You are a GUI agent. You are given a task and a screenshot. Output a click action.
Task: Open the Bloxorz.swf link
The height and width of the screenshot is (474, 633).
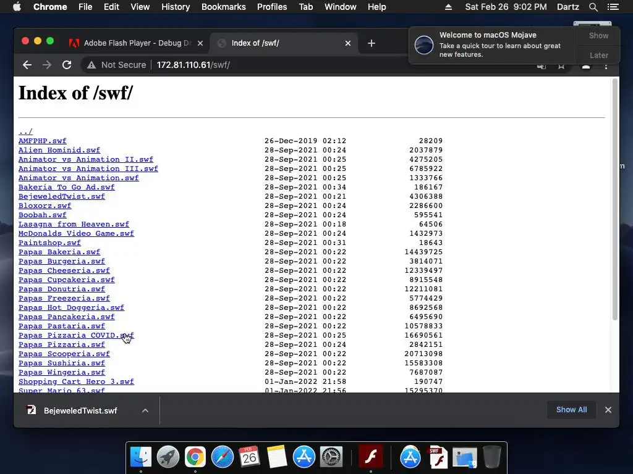coord(45,206)
